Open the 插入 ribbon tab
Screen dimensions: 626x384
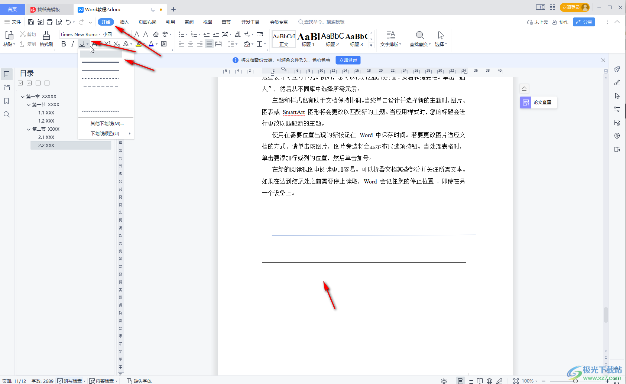click(x=124, y=22)
